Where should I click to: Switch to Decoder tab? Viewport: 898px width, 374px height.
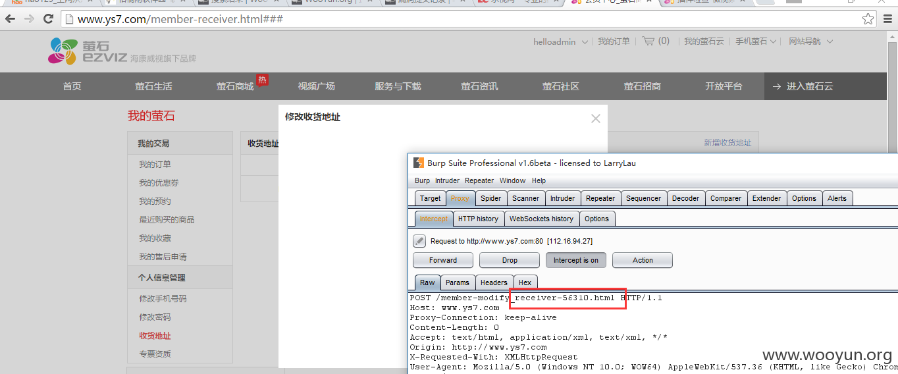(685, 198)
